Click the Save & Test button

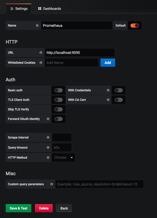pos(19,208)
